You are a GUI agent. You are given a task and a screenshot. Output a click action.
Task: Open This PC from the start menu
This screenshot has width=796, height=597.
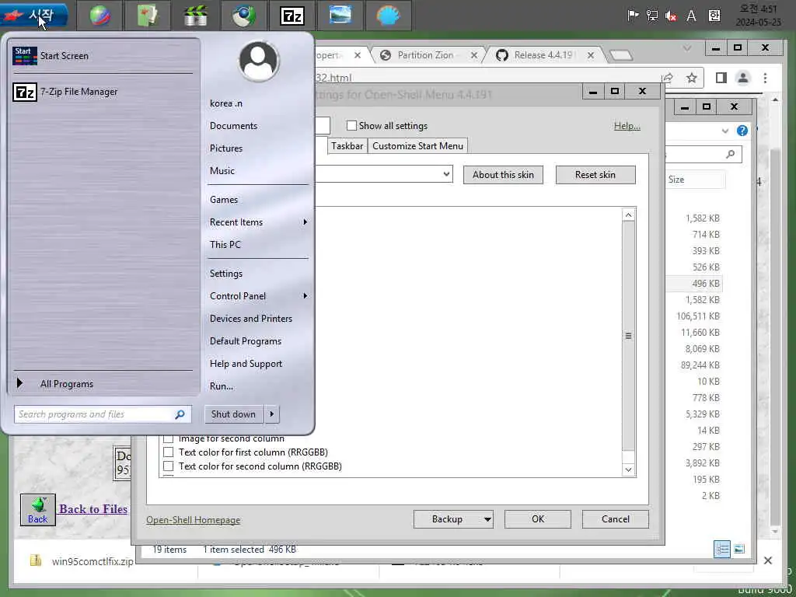[x=225, y=245]
